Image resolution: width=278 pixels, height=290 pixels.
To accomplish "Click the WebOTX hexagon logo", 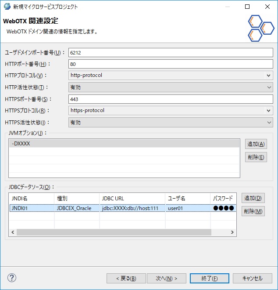I will pyautogui.click(x=260, y=28).
